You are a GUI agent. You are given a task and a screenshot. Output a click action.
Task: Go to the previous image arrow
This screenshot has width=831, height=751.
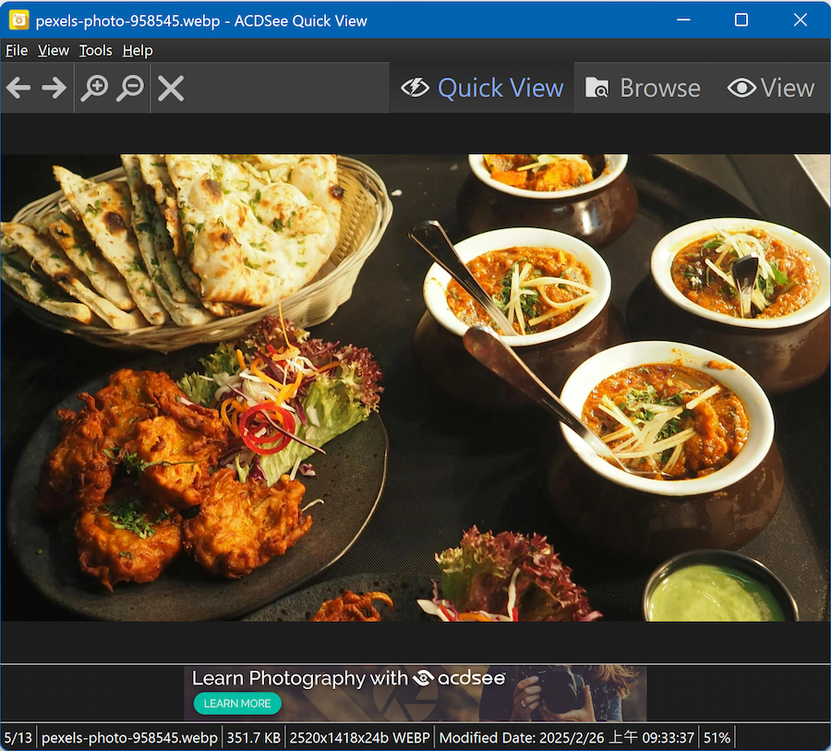point(18,88)
